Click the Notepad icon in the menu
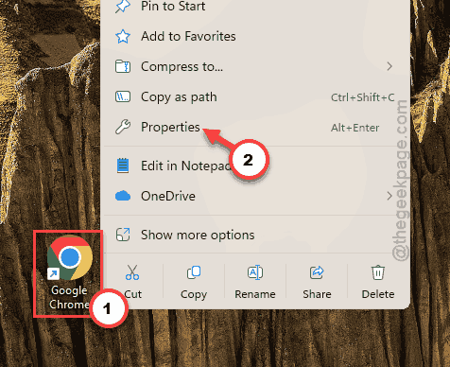Image resolution: width=450 pixels, height=367 pixels. 123,166
